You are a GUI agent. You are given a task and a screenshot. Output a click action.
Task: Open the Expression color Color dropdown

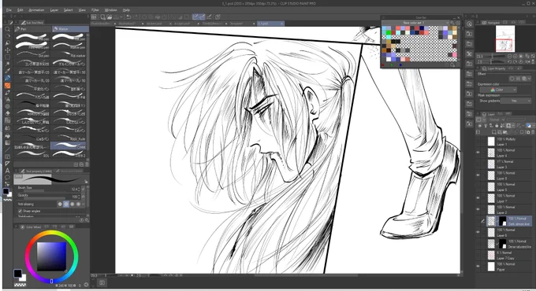pyautogui.click(x=498, y=90)
